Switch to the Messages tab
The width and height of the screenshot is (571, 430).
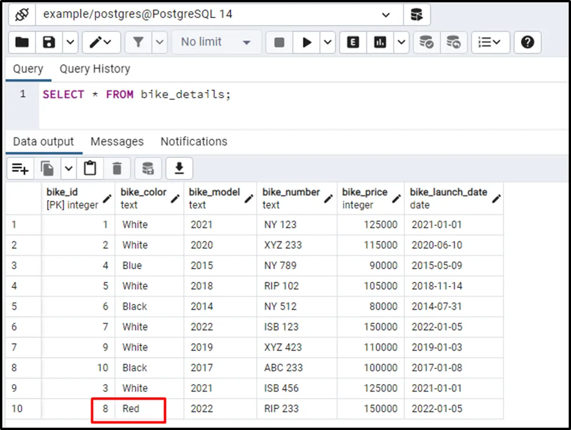tap(117, 142)
